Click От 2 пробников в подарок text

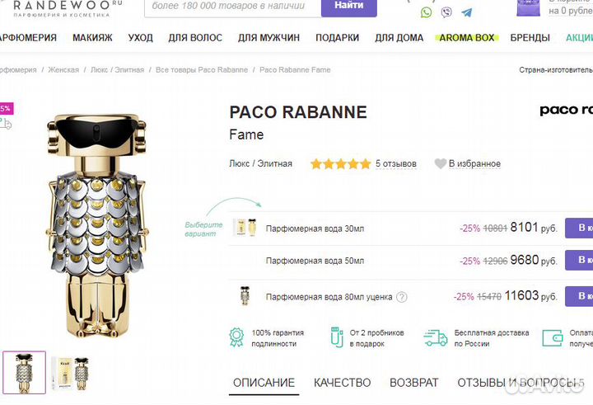376,338
